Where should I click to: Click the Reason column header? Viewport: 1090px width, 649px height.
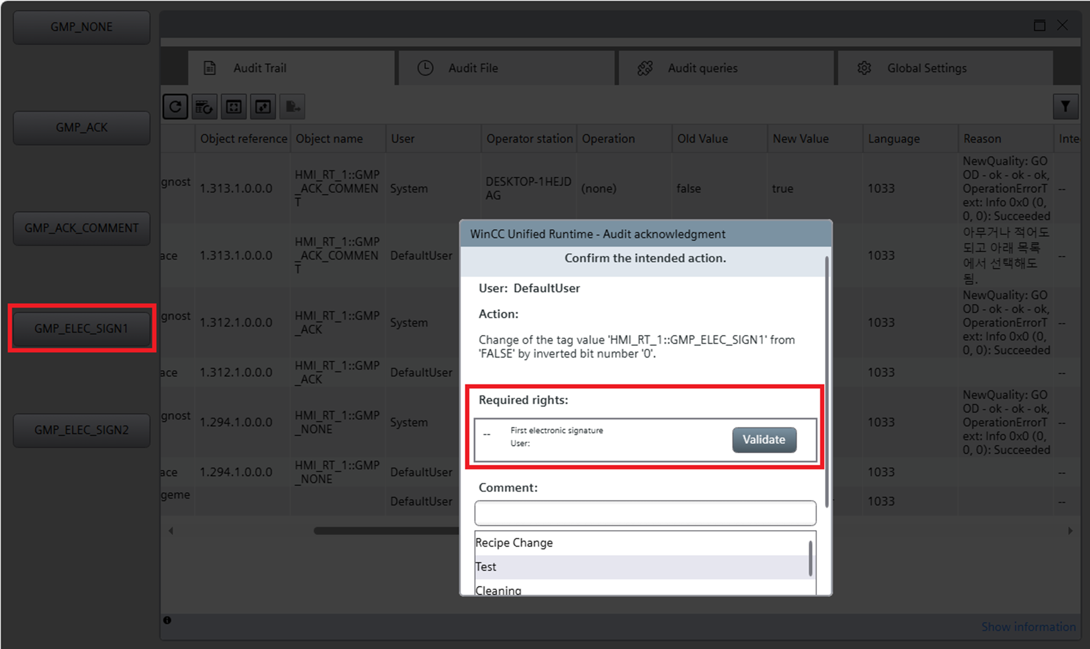tap(1006, 139)
